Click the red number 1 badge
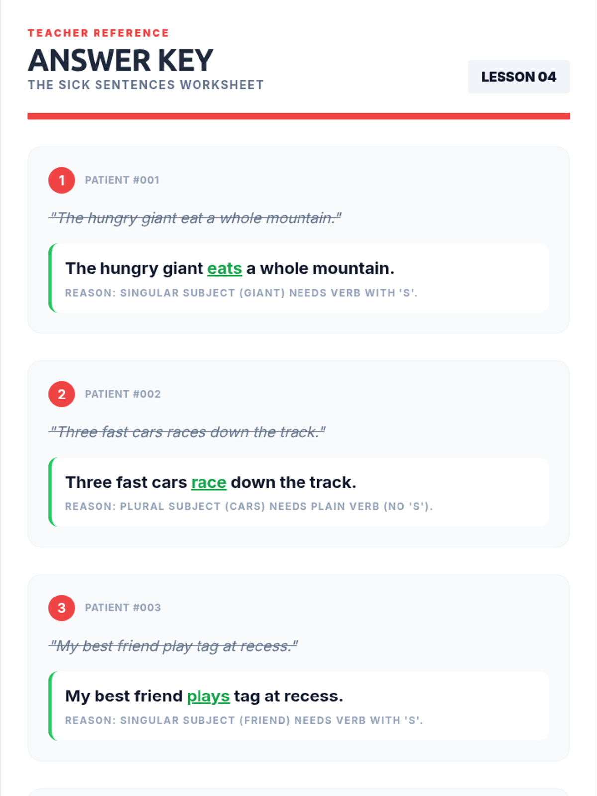The height and width of the screenshot is (796, 597). coord(62,180)
